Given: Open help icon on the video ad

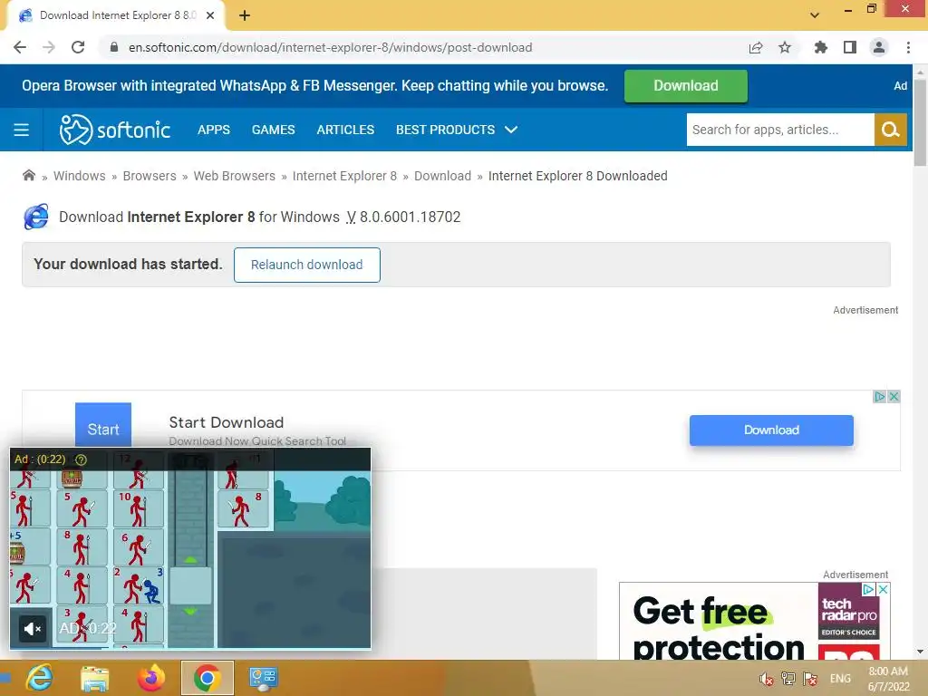Looking at the screenshot, I should [x=81, y=459].
